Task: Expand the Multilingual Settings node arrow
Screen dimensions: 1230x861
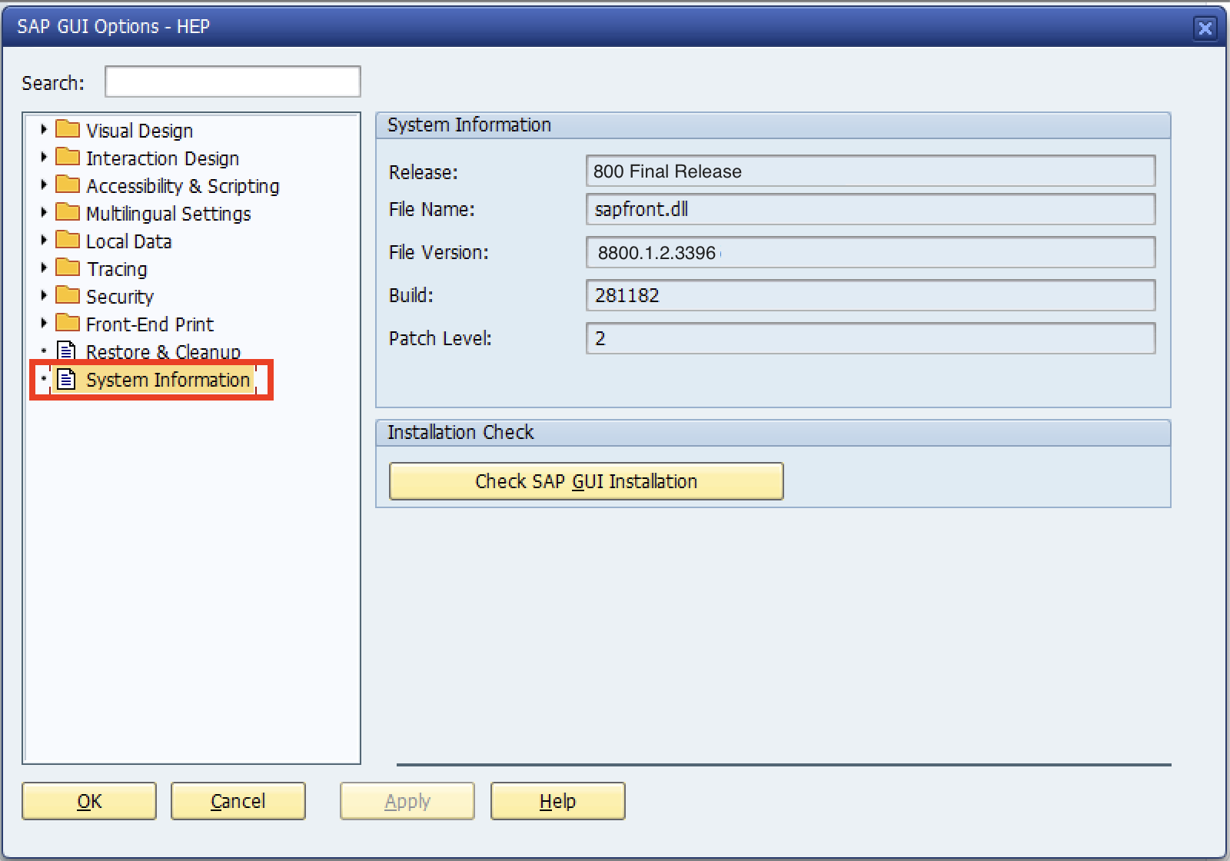Action: click(x=44, y=212)
